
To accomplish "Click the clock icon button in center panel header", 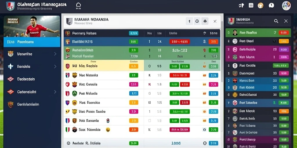I will (x=197, y=21).
